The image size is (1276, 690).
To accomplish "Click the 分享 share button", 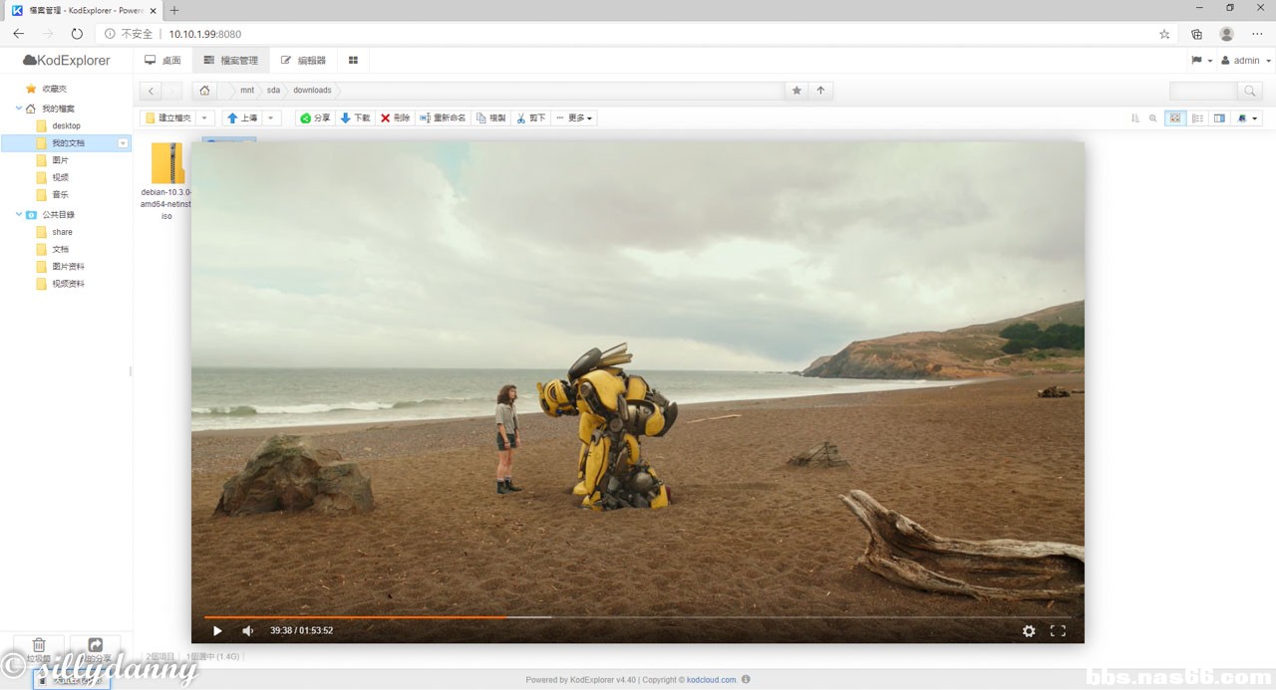I will coord(315,117).
